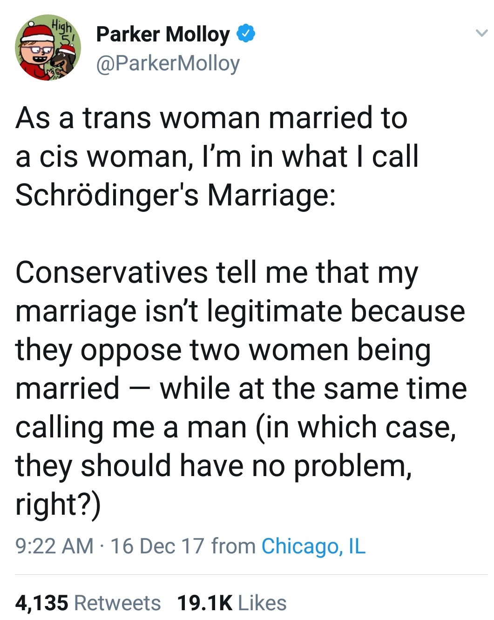Visit the @ParkerMolloy handle link
Screen dimensions: 494x620
pyautogui.click(x=168, y=63)
